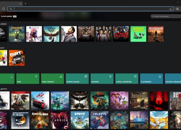Screen dimensions: 181x130
Task: Select the Assetto Corsa red car cover
Action: click(40, 101)
